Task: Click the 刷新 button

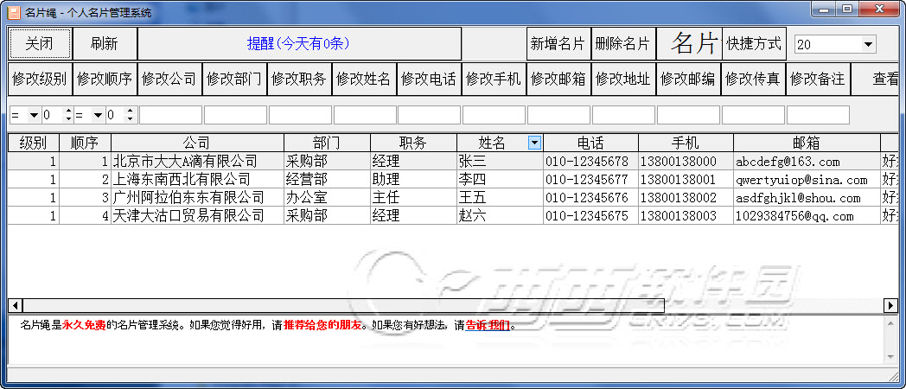Action: click(105, 43)
